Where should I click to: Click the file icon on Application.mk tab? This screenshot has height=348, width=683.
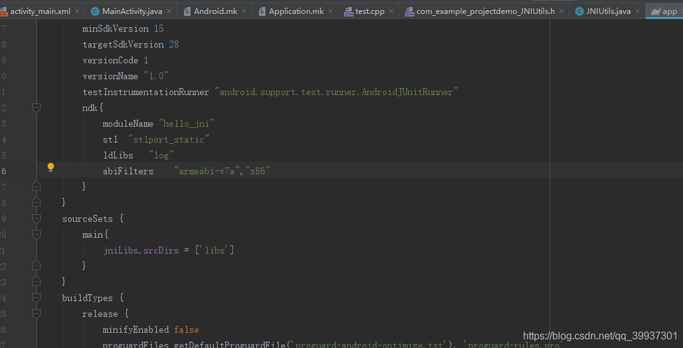point(262,12)
